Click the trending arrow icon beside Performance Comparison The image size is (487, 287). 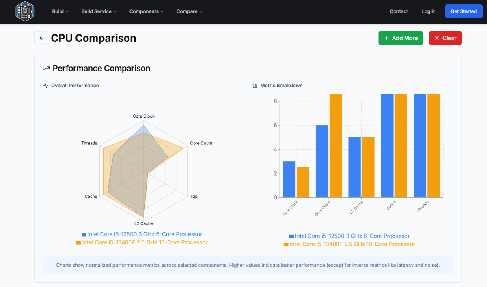click(47, 69)
